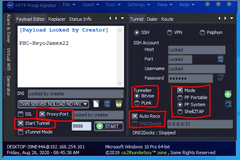Open the Help menu
Viewport: 240px width, 160px height.
click(x=187, y=5)
